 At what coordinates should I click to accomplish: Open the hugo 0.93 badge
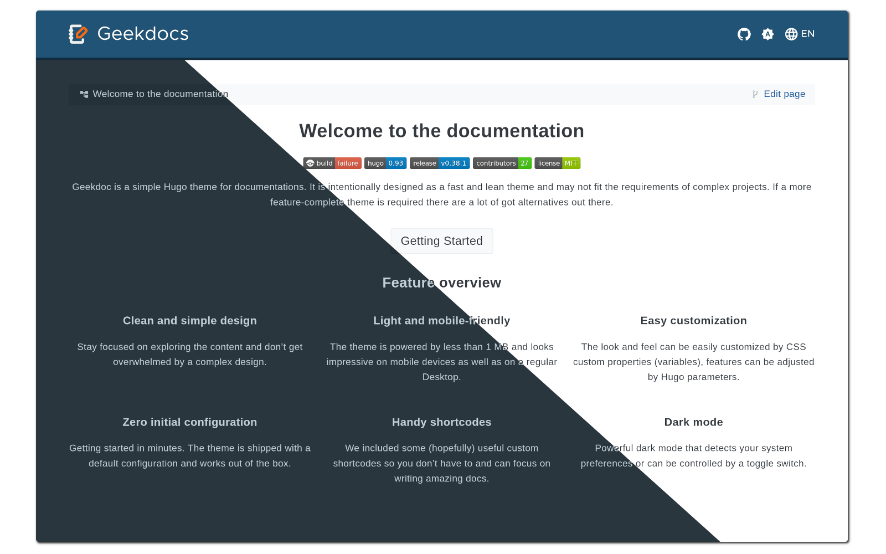(385, 163)
